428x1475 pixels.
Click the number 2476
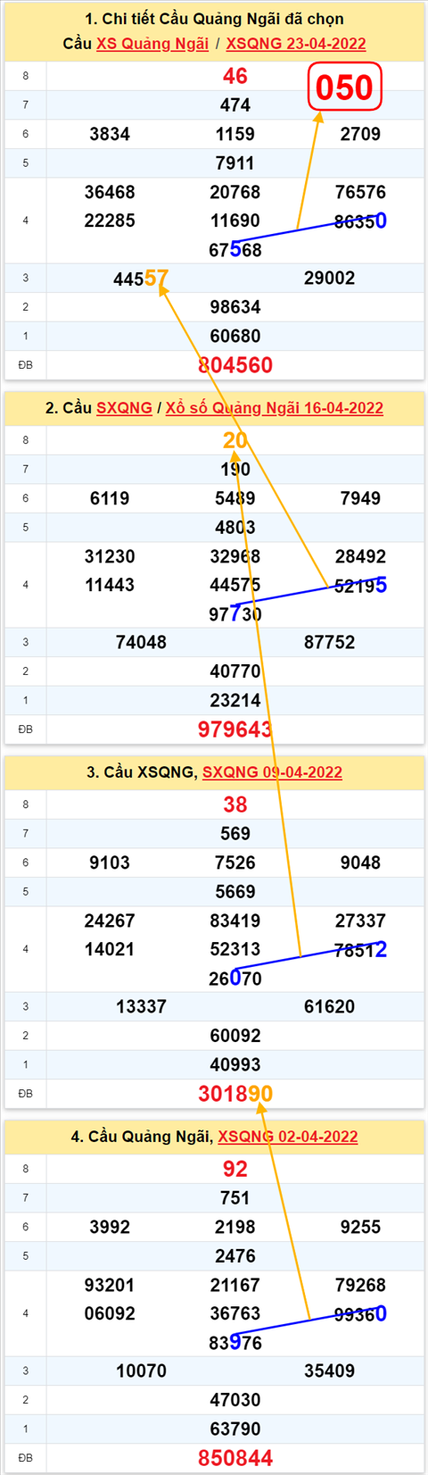pyautogui.click(x=235, y=1256)
